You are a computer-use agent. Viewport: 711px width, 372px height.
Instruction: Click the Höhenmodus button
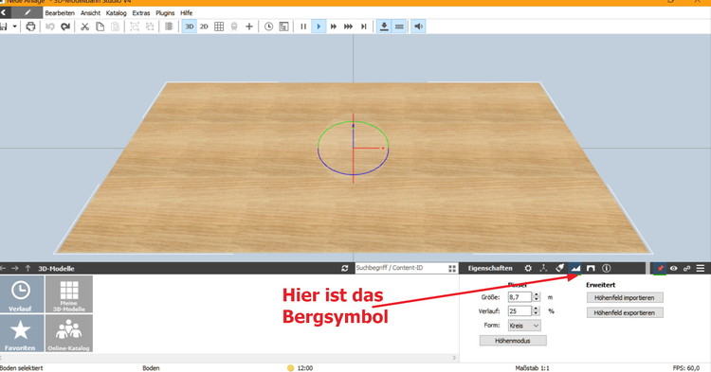point(513,341)
